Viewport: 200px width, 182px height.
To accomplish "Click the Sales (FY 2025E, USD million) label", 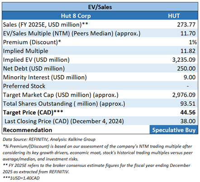I will pos(45,25).
